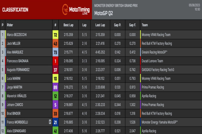Select rider Augusto FERNANDEZ
202x134 pixels.
point(18,70)
